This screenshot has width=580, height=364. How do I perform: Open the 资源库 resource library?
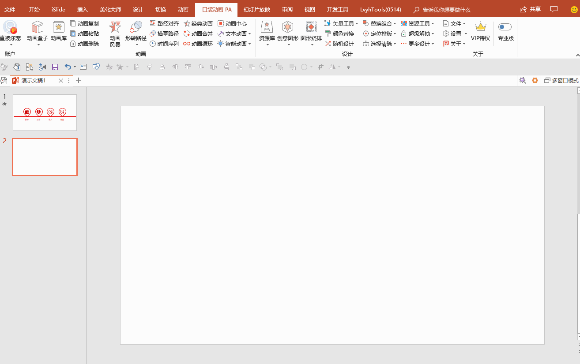(x=267, y=28)
